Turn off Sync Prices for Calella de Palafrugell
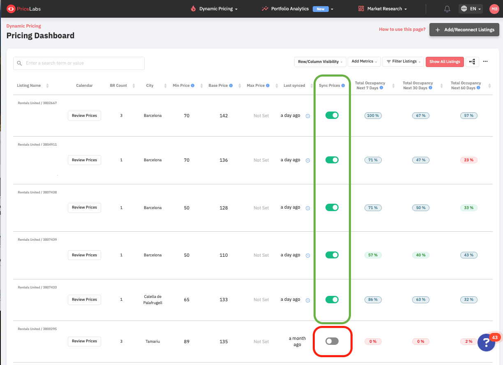Viewport: 503px width, 365px height. (x=332, y=300)
